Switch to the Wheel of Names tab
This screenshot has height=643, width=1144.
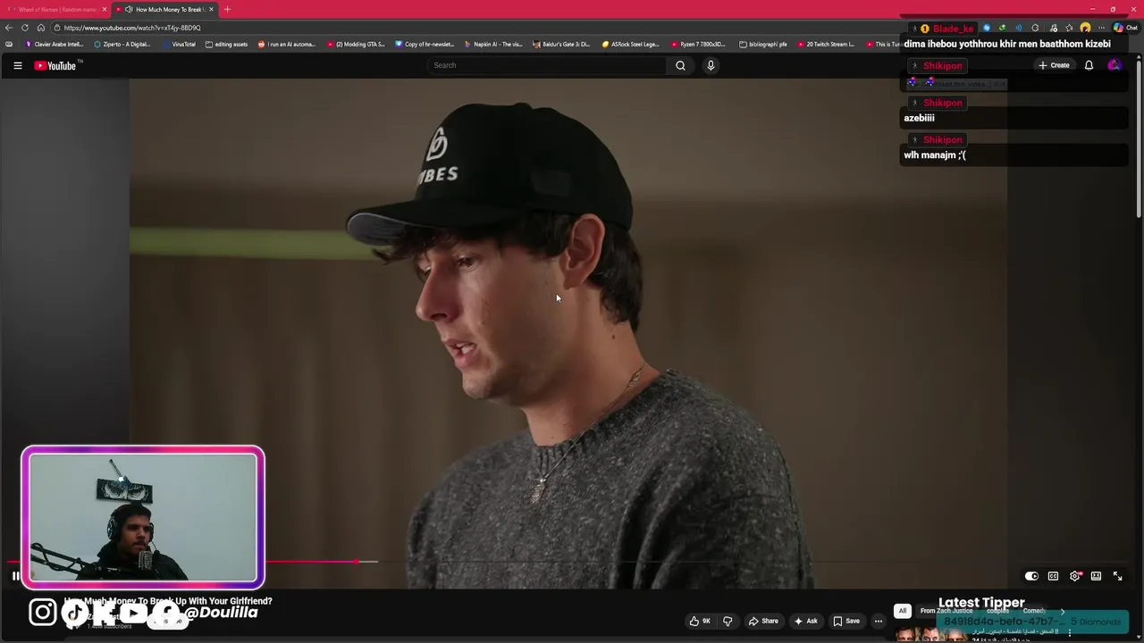point(59,9)
